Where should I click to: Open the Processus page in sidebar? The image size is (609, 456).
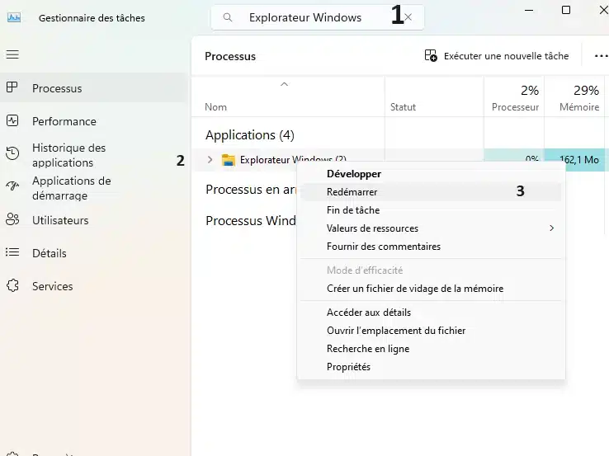point(93,88)
